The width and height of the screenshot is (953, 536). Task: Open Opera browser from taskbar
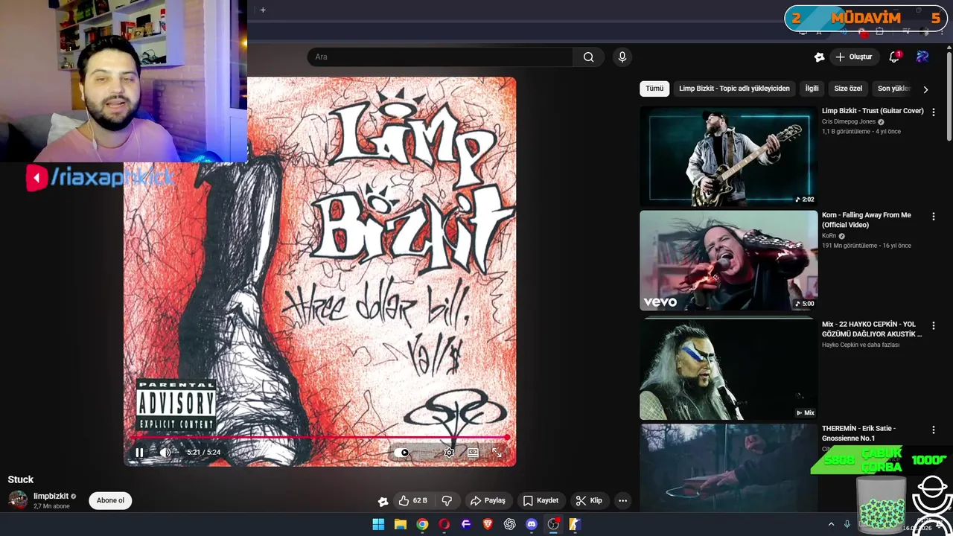[x=444, y=524]
